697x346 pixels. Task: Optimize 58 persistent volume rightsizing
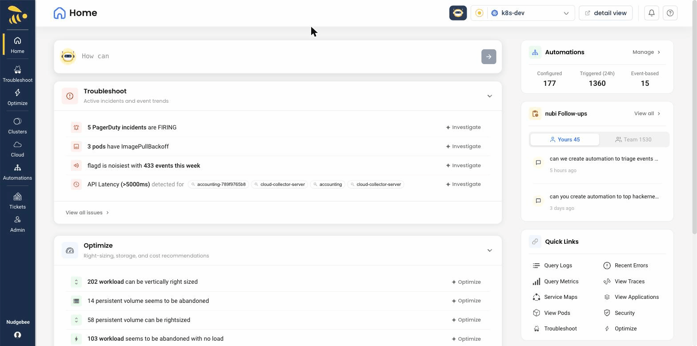pos(466,320)
